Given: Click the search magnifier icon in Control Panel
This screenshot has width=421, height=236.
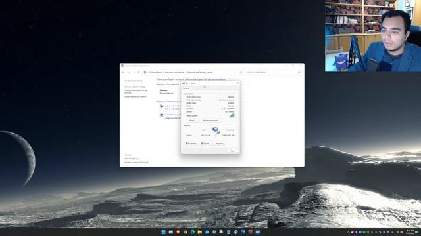Looking at the screenshot, I should 299,73.
